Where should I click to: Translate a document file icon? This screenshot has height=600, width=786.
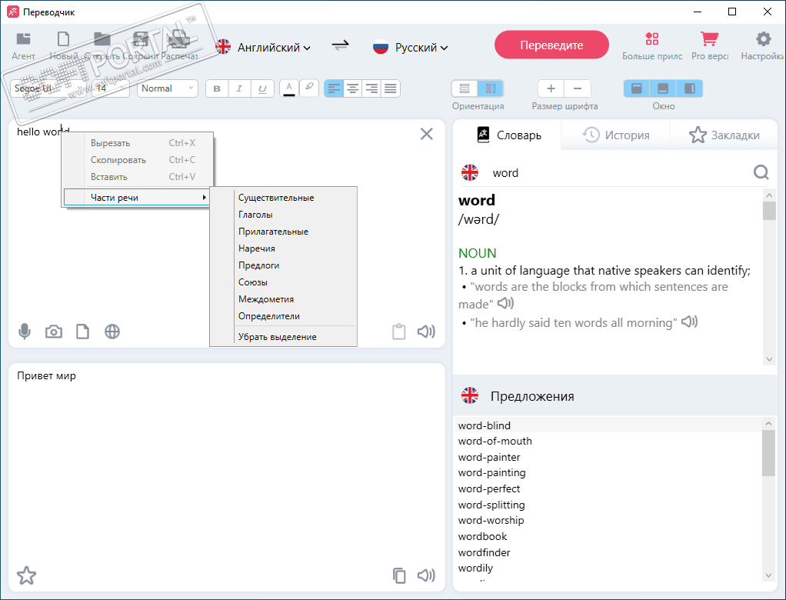pos(83,332)
